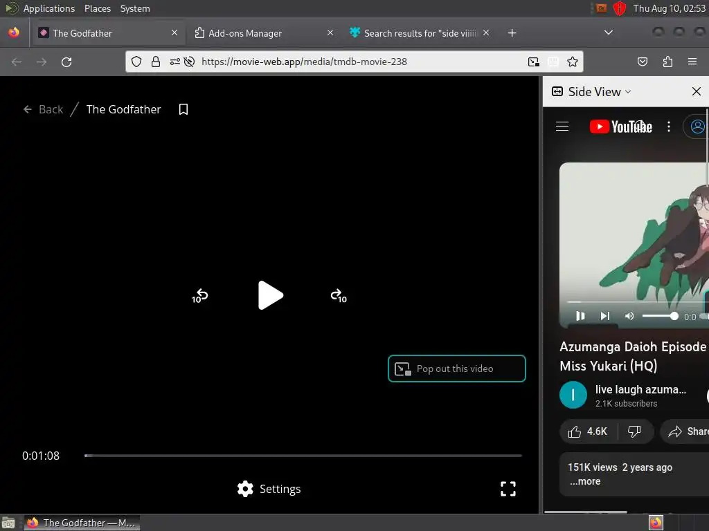Expand description with ...more
Viewport: 709px width, 531px height.
pyautogui.click(x=585, y=481)
